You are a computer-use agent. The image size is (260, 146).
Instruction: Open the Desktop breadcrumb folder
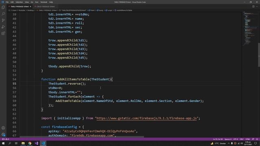click(x=30, y=10)
